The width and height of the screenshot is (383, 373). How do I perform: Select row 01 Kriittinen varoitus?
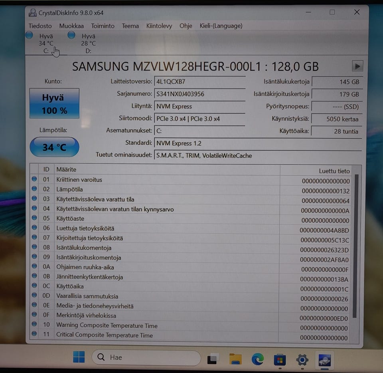pos(191,180)
